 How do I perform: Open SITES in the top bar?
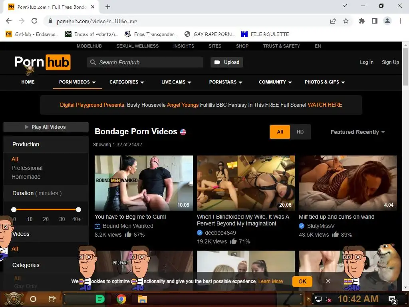pos(215,46)
